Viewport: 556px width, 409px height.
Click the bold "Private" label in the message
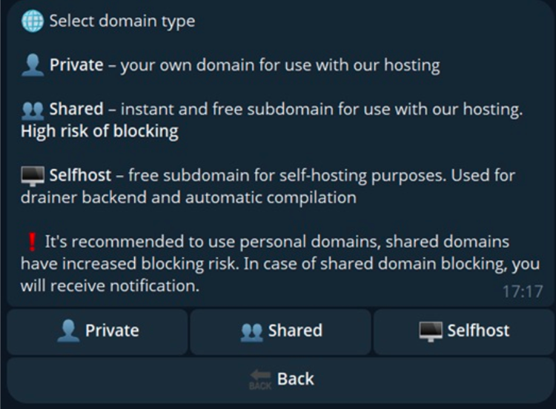(76, 65)
